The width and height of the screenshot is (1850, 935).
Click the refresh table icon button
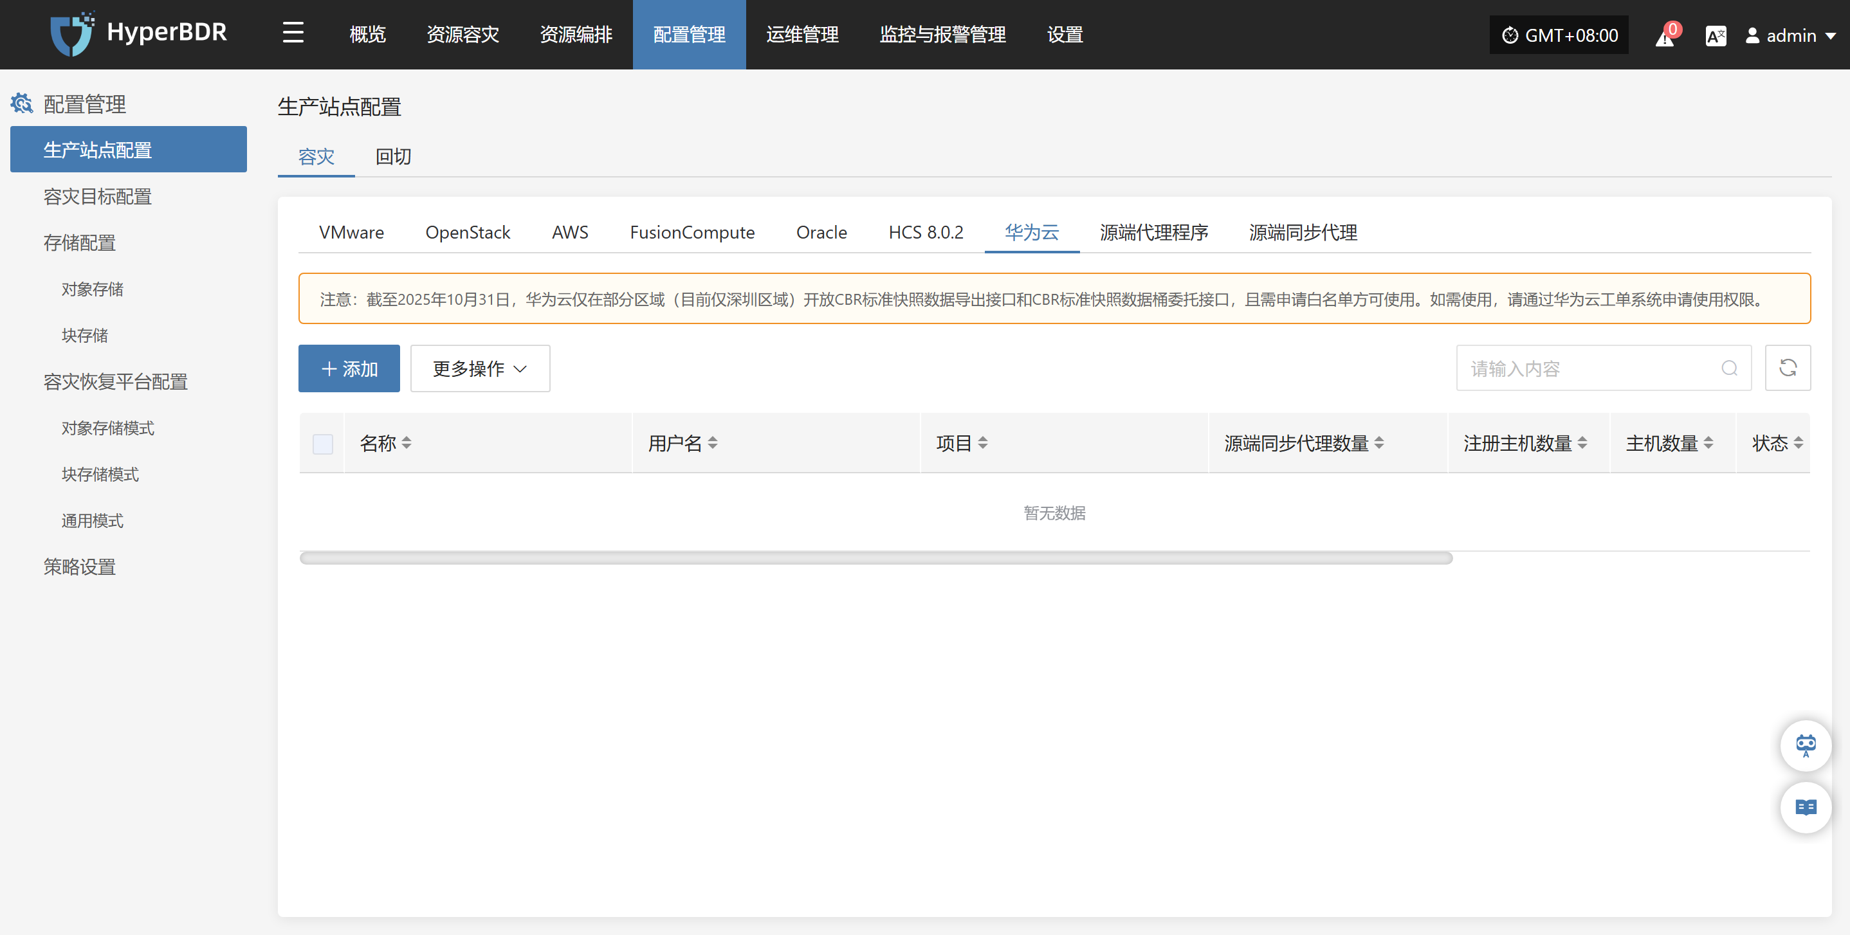(x=1788, y=368)
